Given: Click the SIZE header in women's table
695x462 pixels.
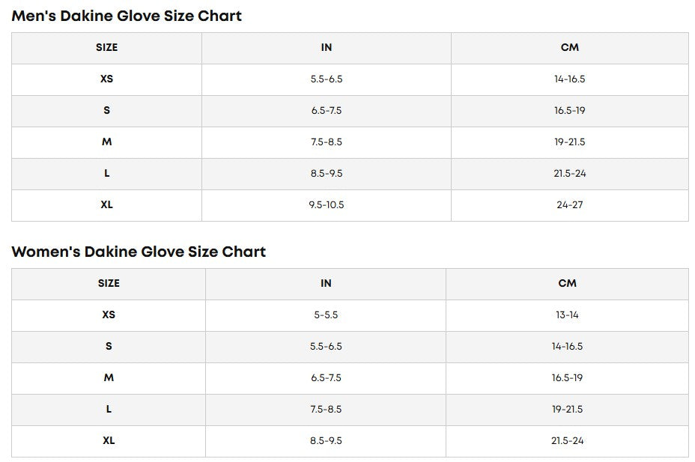Looking at the screenshot, I should 109,283.
